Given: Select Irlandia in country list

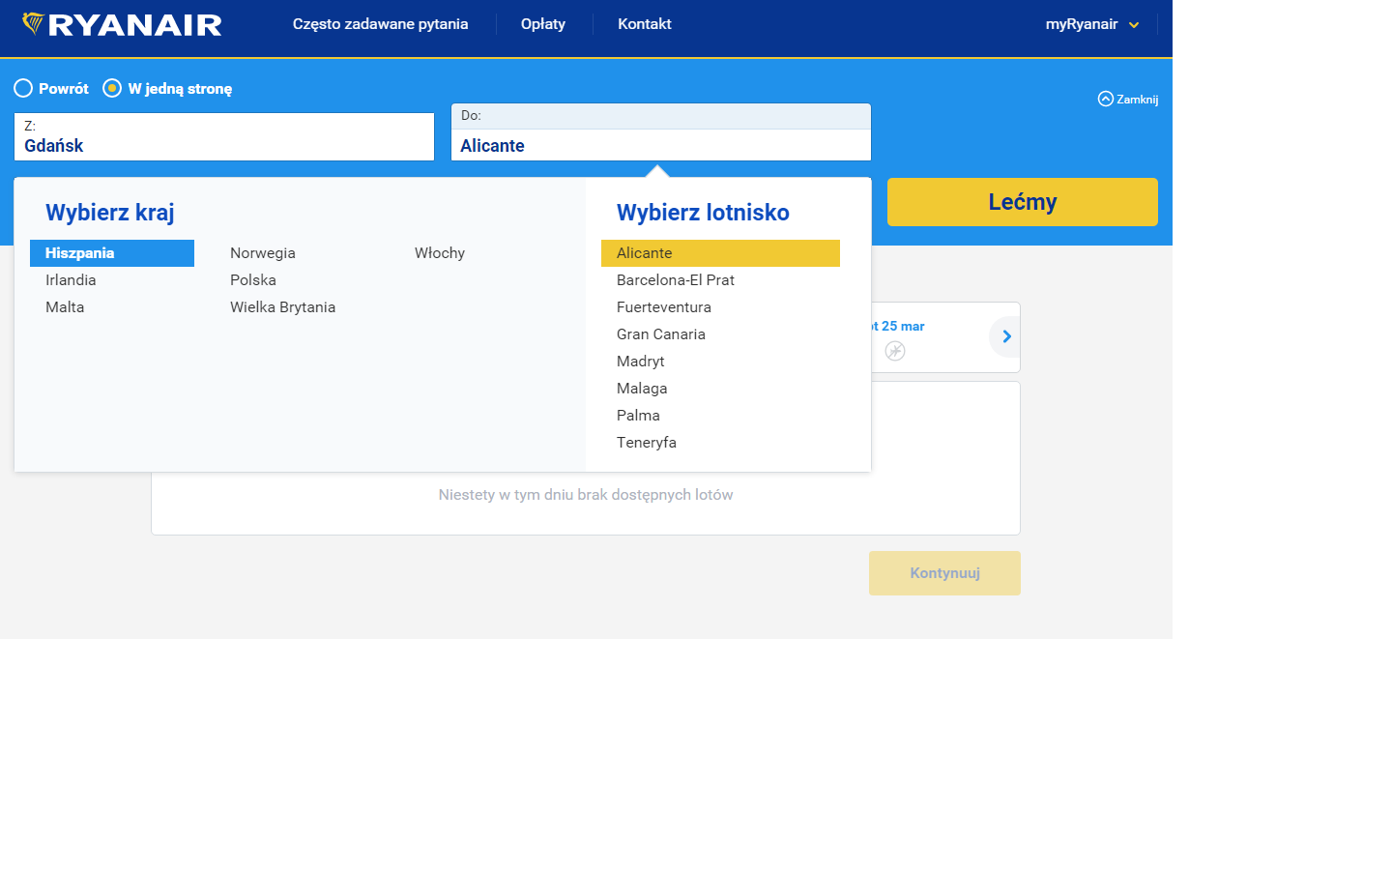Looking at the screenshot, I should pos(71,280).
